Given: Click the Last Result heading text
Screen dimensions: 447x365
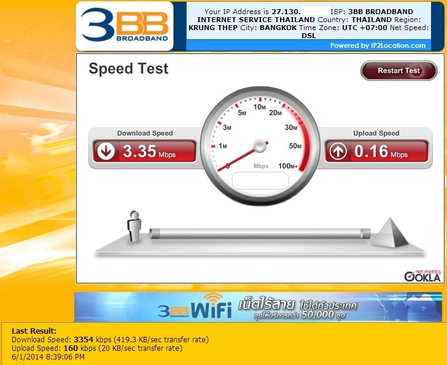Looking at the screenshot, I should point(34,331).
